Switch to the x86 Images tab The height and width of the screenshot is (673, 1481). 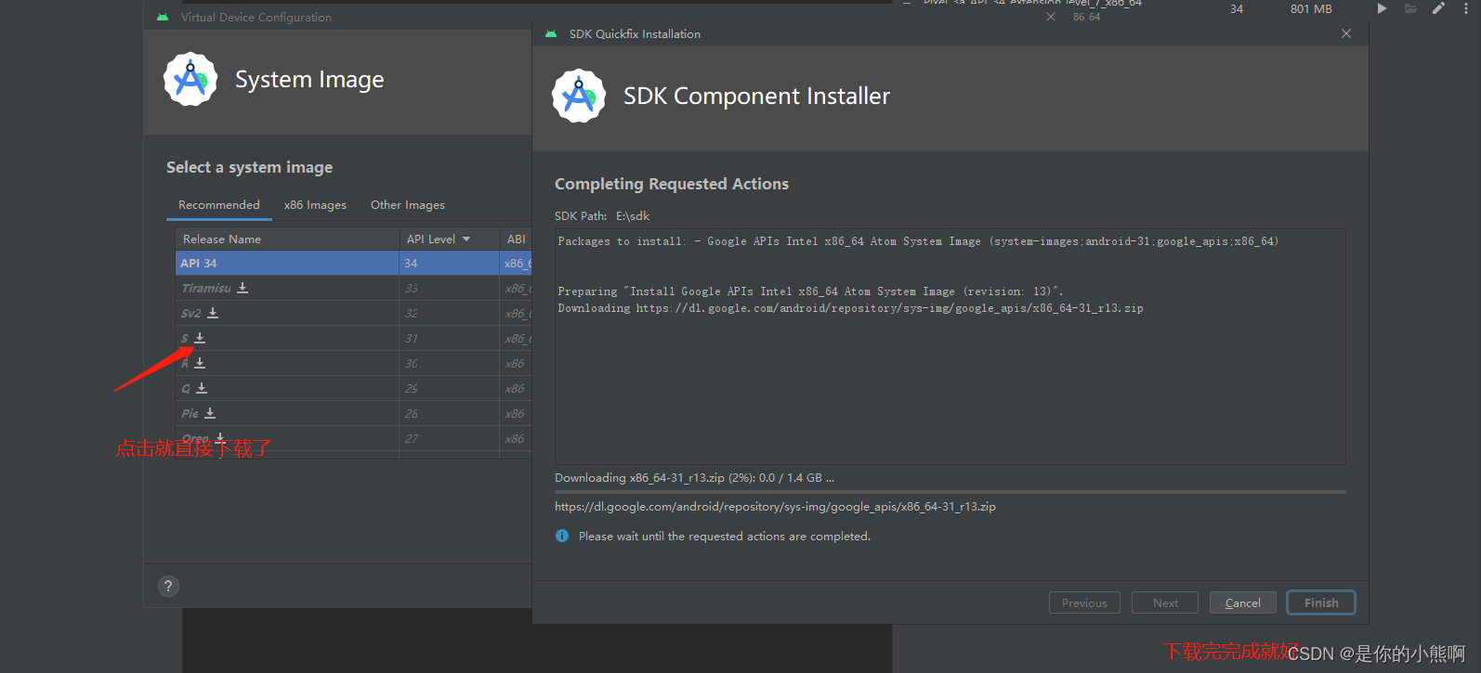point(315,205)
